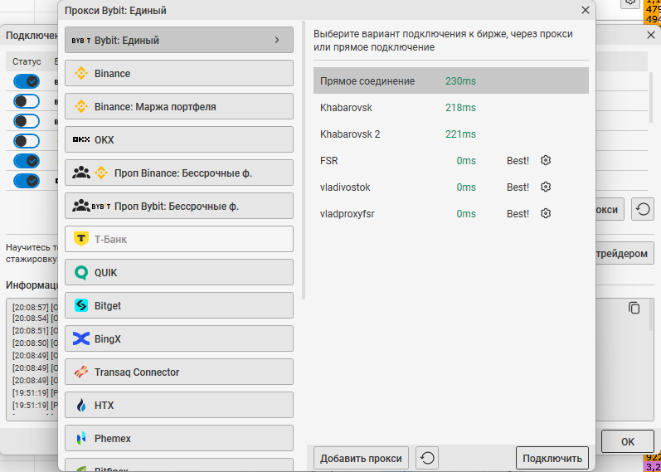The width and height of the screenshot is (661, 472).
Task: Open Проп Bybit: Бессрочные ф. entry
Action: pyautogui.click(x=179, y=207)
